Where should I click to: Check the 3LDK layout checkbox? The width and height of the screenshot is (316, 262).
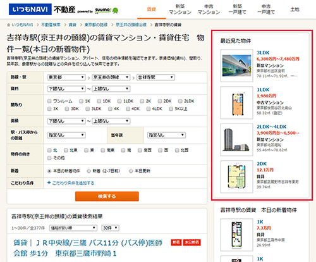[87, 109]
